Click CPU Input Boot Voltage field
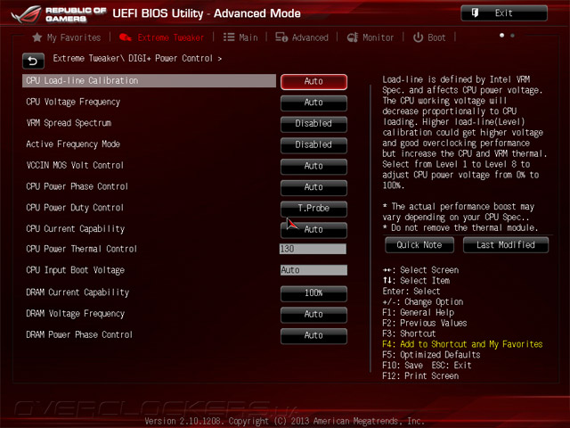570x428 pixels. click(313, 270)
